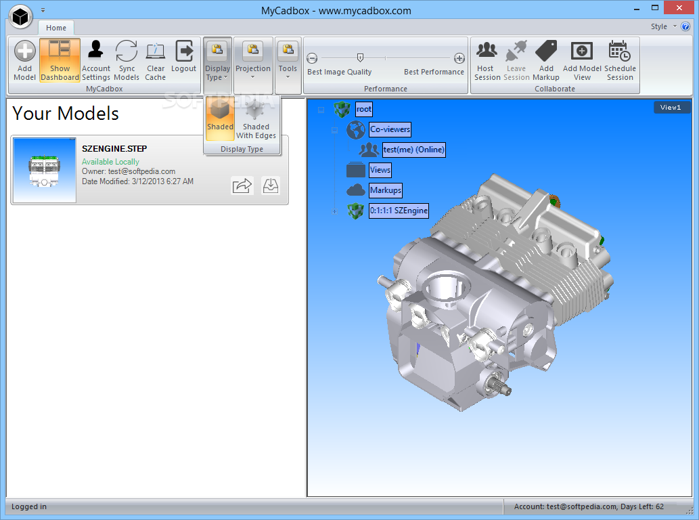Click the Markups cloud icon
Viewport: 699px width, 520px height.
(356, 190)
